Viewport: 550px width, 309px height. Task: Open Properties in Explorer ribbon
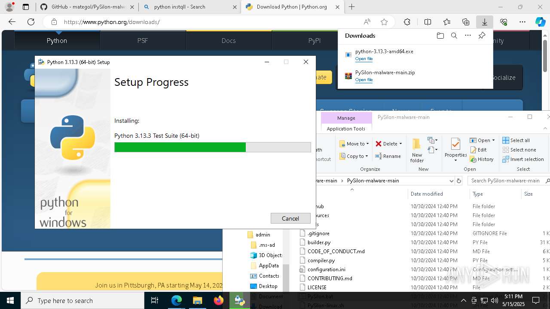455,150
